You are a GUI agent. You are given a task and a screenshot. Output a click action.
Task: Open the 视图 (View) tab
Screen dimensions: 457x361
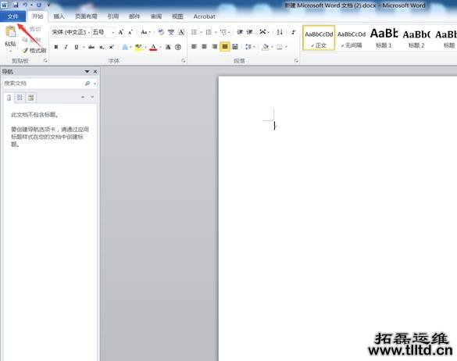tap(177, 16)
